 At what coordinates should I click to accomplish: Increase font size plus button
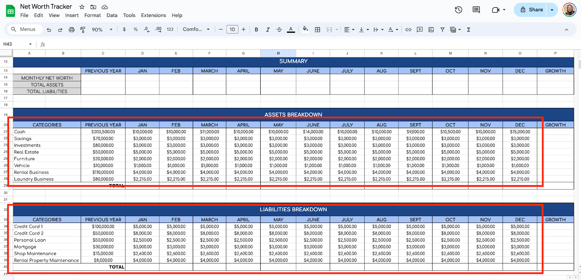[244, 29]
